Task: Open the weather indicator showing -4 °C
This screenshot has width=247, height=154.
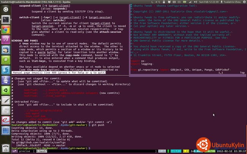Action: [156, 2]
